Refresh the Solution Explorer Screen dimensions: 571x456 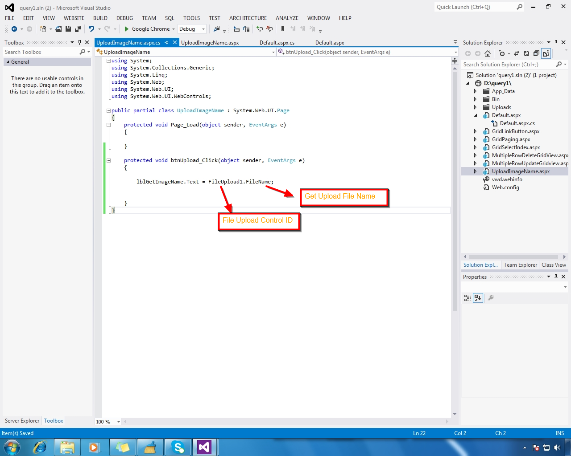[527, 53]
